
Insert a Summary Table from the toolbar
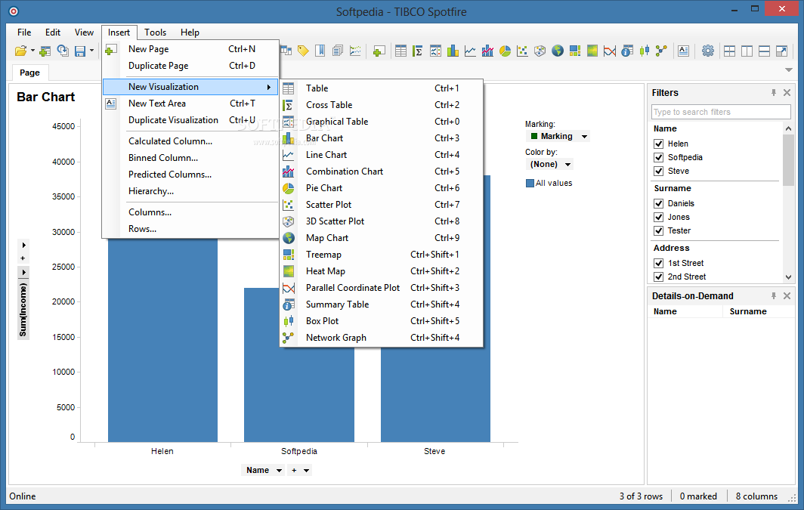click(x=627, y=51)
